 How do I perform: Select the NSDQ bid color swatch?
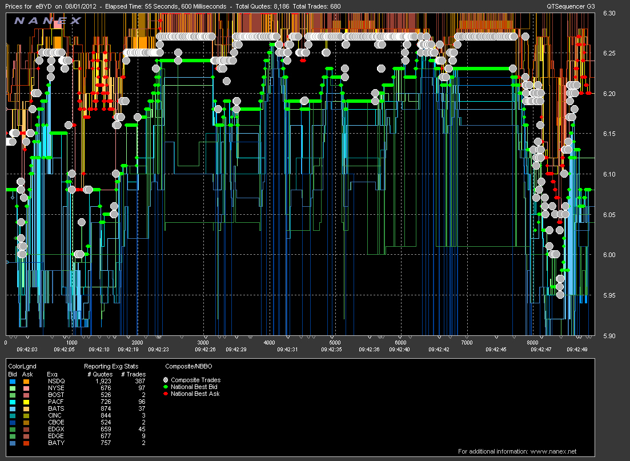click(x=13, y=382)
